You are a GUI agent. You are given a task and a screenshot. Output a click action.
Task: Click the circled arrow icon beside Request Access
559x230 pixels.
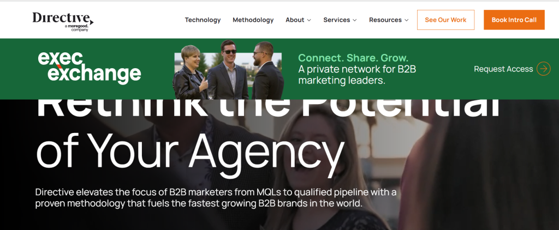(544, 69)
